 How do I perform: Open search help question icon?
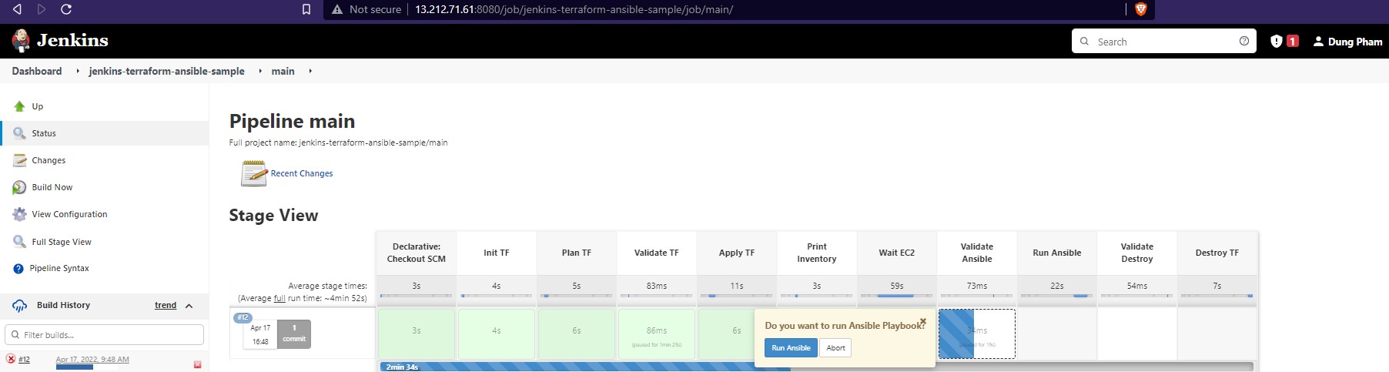click(1244, 41)
